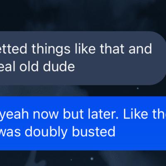166x166 pixels.
Task: Click the word "busted" in blue message
Action: pos(93,131)
